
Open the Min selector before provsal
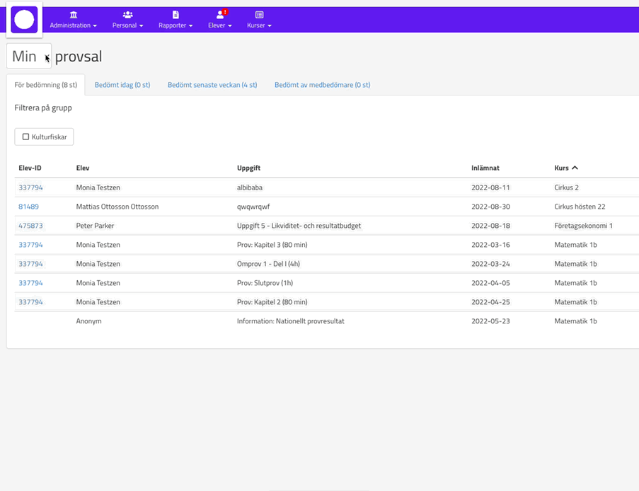point(29,57)
